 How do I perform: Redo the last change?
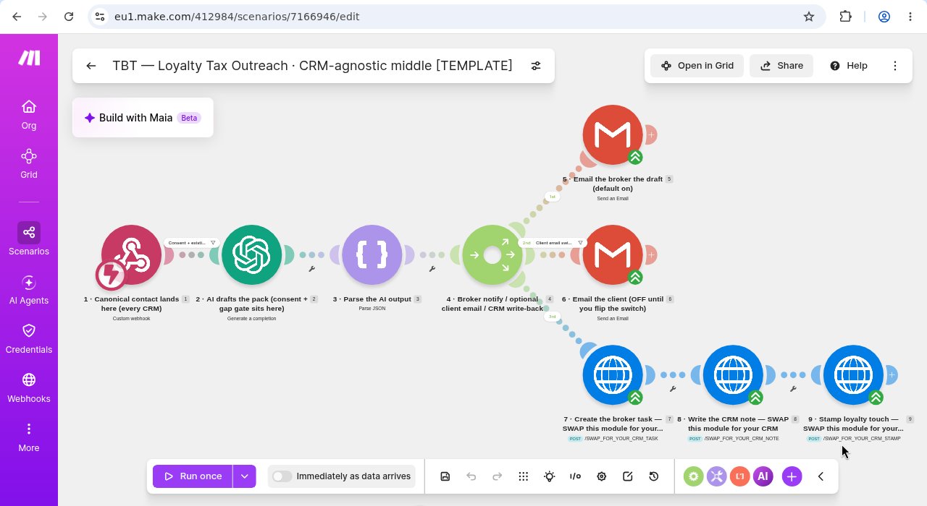(498, 476)
